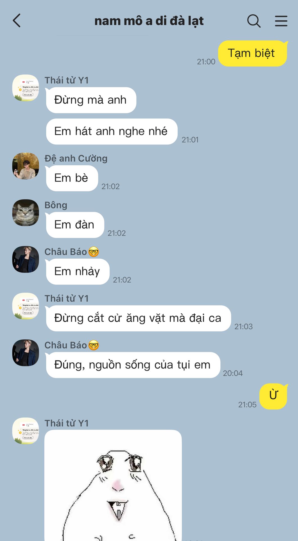Tap the chat title nam mô a di đà lạt

point(149,21)
